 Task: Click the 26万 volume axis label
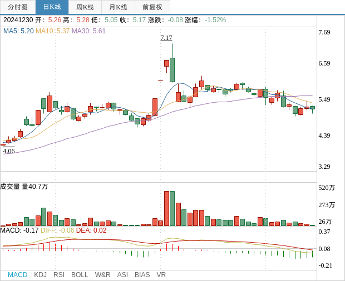click(325, 222)
